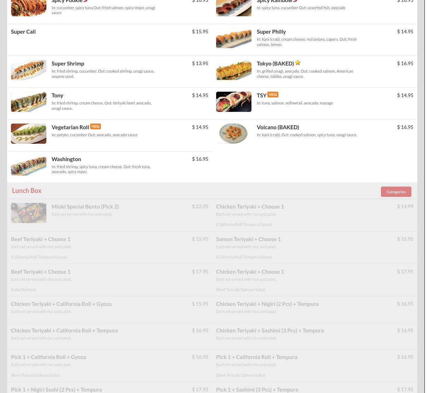428x393 pixels.
Task: Select the Tokyo (BAKED) item title
Action: coord(275,63)
